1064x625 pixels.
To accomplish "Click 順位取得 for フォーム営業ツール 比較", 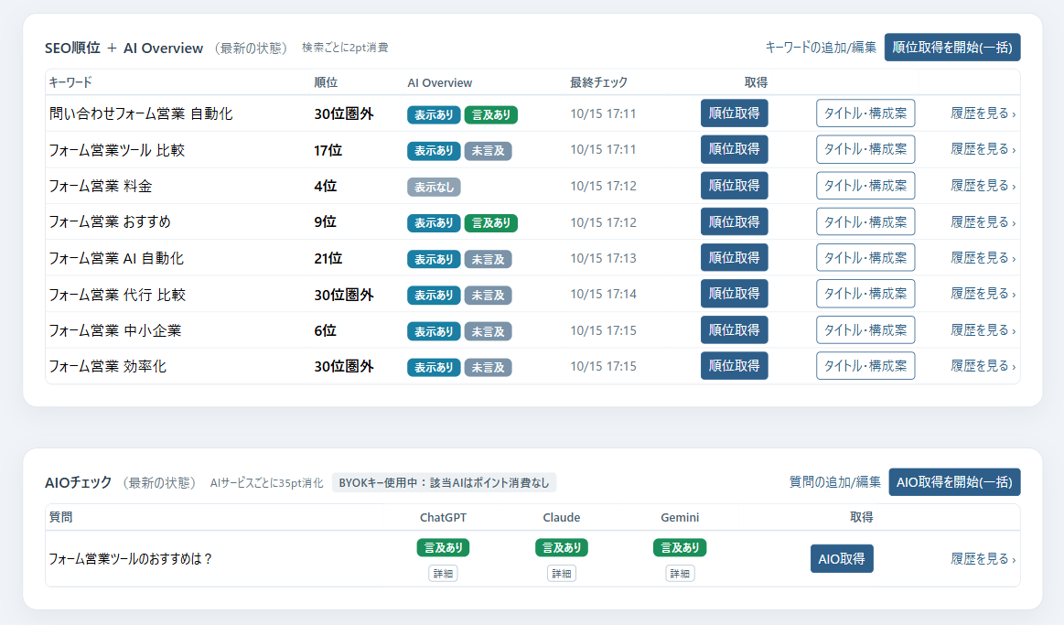I will (x=735, y=149).
